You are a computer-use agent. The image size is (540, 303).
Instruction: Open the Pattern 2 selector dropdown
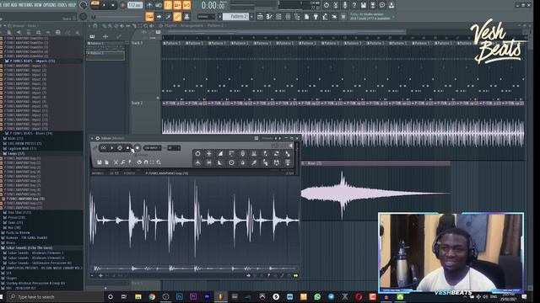235,17
